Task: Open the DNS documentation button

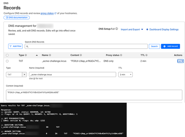Action: point(16,18)
